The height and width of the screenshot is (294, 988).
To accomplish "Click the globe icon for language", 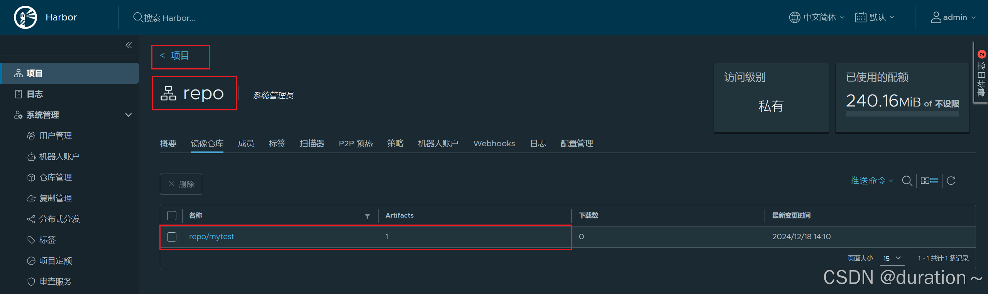I will [794, 17].
